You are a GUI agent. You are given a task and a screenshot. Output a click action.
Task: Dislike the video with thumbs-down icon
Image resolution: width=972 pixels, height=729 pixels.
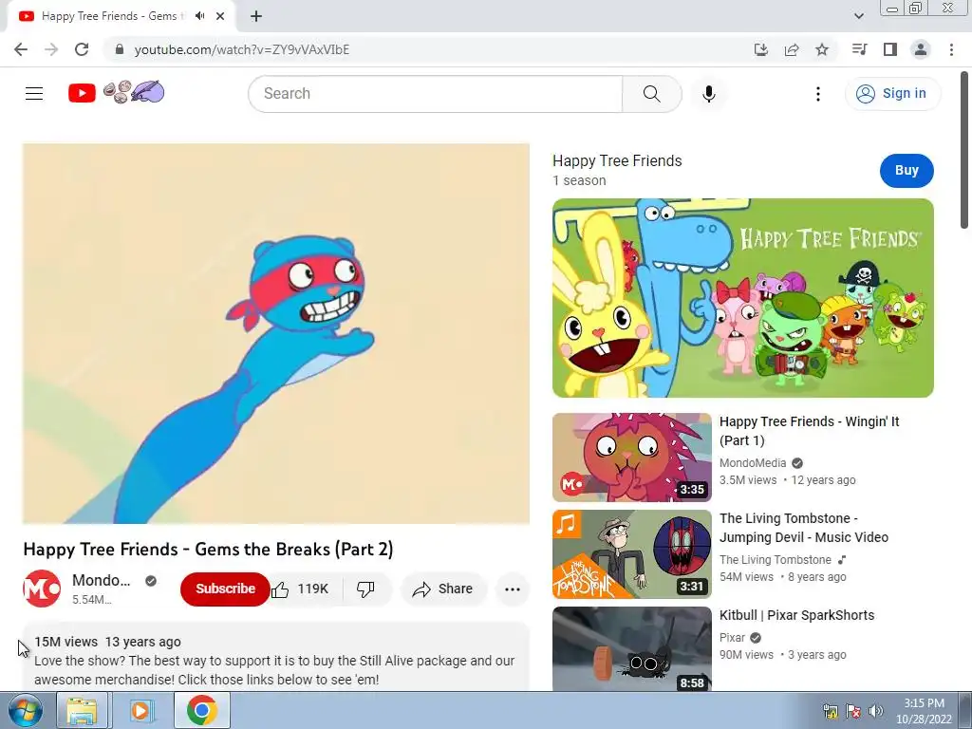click(x=366, y=589)
